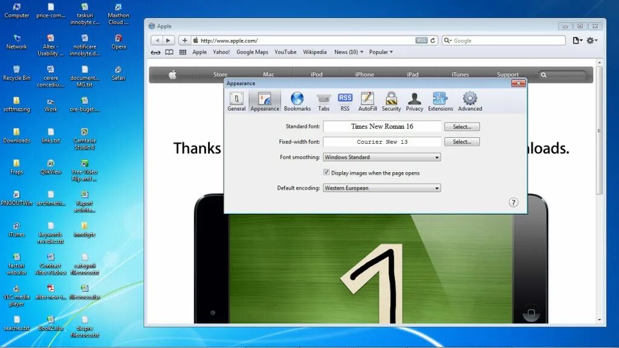
Task: Open the Mac section on Apple site
Action: pyautogui.click(x=268, y=74)
